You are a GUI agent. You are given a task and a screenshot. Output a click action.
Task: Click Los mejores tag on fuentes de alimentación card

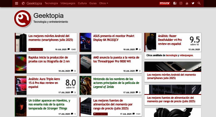(100, 114)
